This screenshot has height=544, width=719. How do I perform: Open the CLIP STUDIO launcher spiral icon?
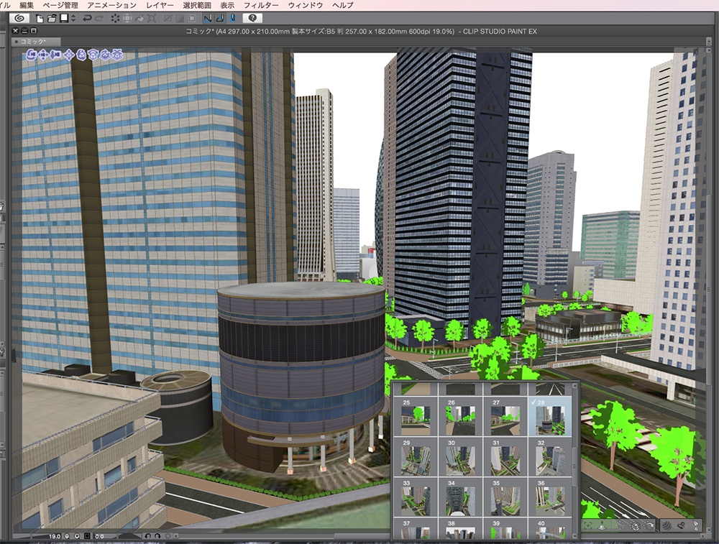point(19,19)
